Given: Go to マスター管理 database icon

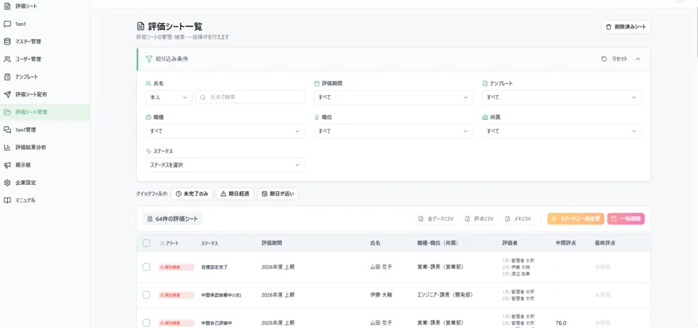Looking at the screenshot, I should [x=7, y=41].
